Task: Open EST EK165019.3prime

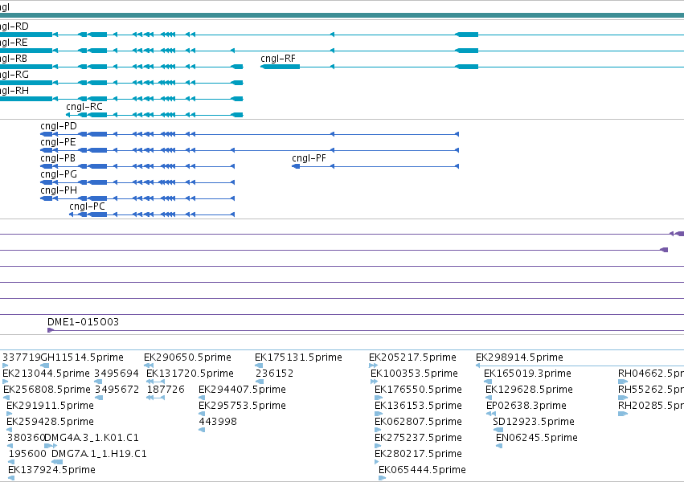Action: 527,374
